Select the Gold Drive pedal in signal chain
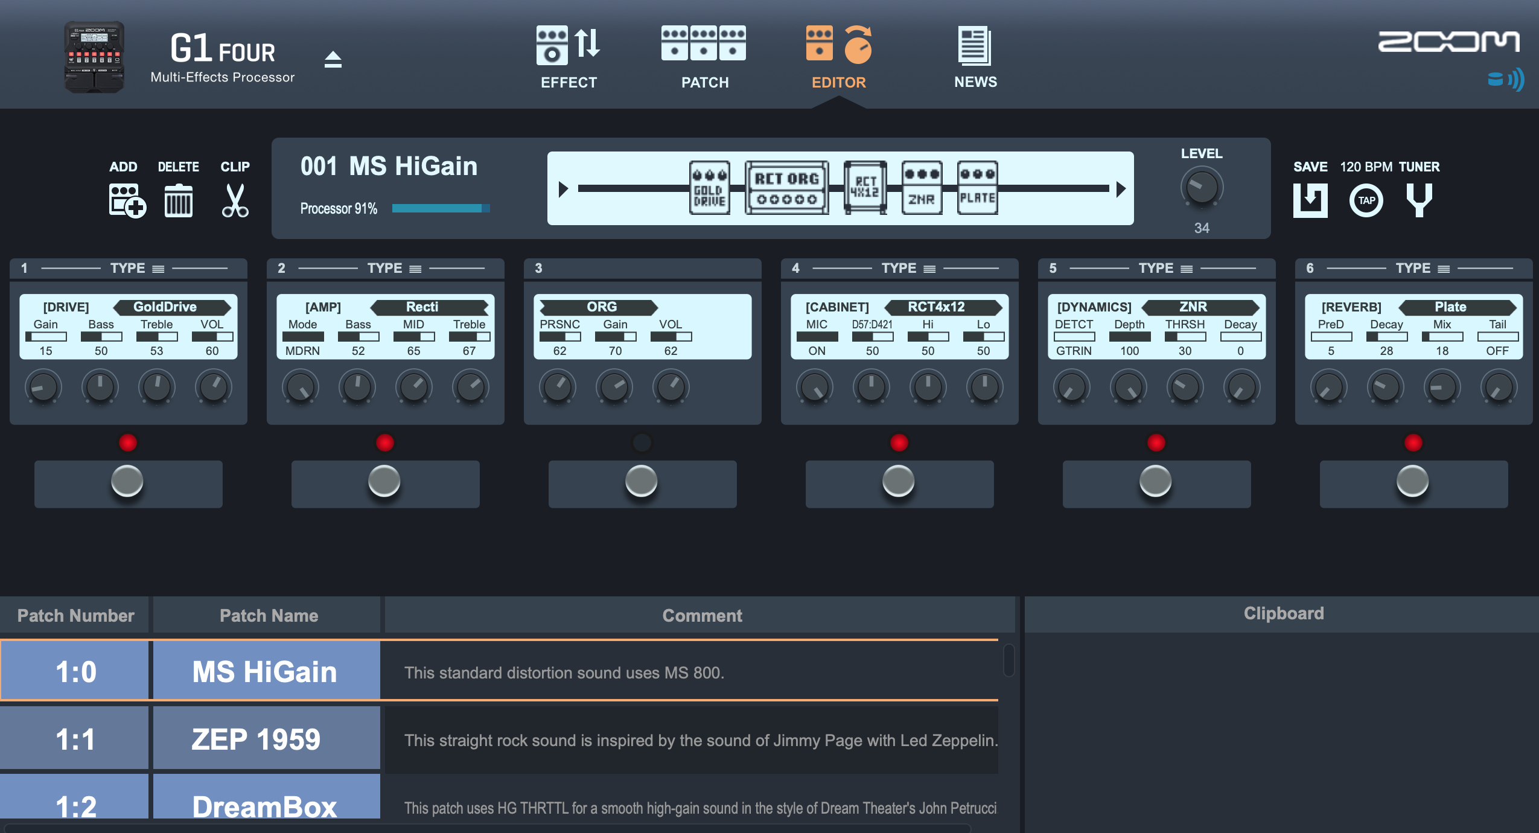 point(710,188)
